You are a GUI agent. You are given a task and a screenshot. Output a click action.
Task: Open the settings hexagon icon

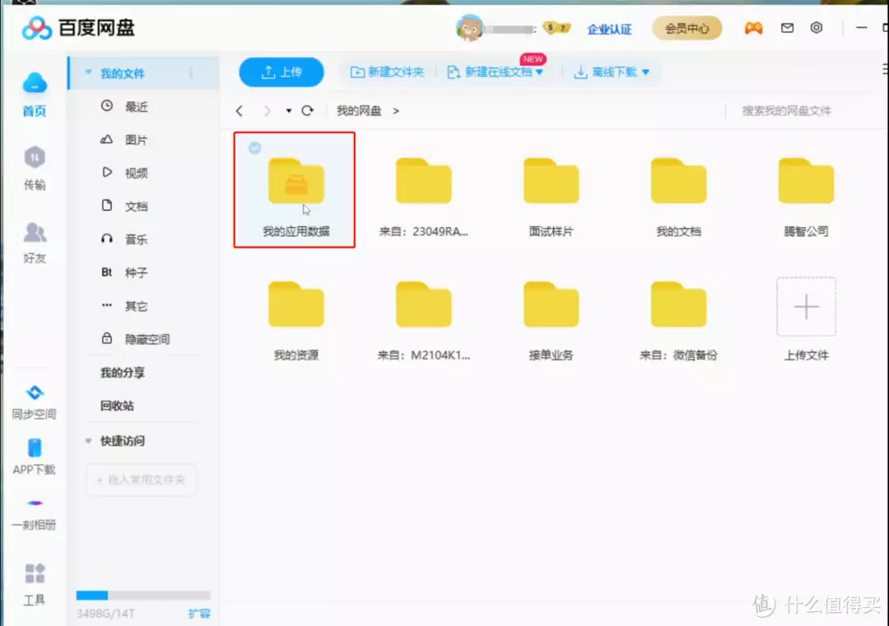click(817, 28)
